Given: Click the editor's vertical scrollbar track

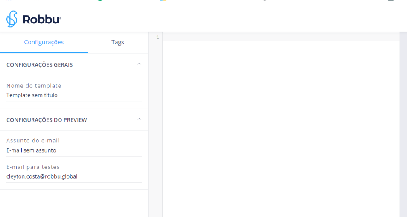Looking at the screenshot, I should tap(403, 128).
